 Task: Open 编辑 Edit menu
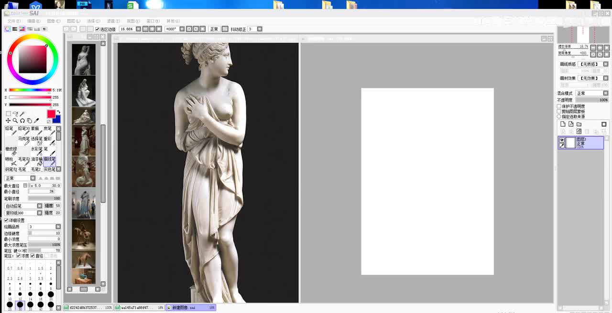tap(33, 21)
